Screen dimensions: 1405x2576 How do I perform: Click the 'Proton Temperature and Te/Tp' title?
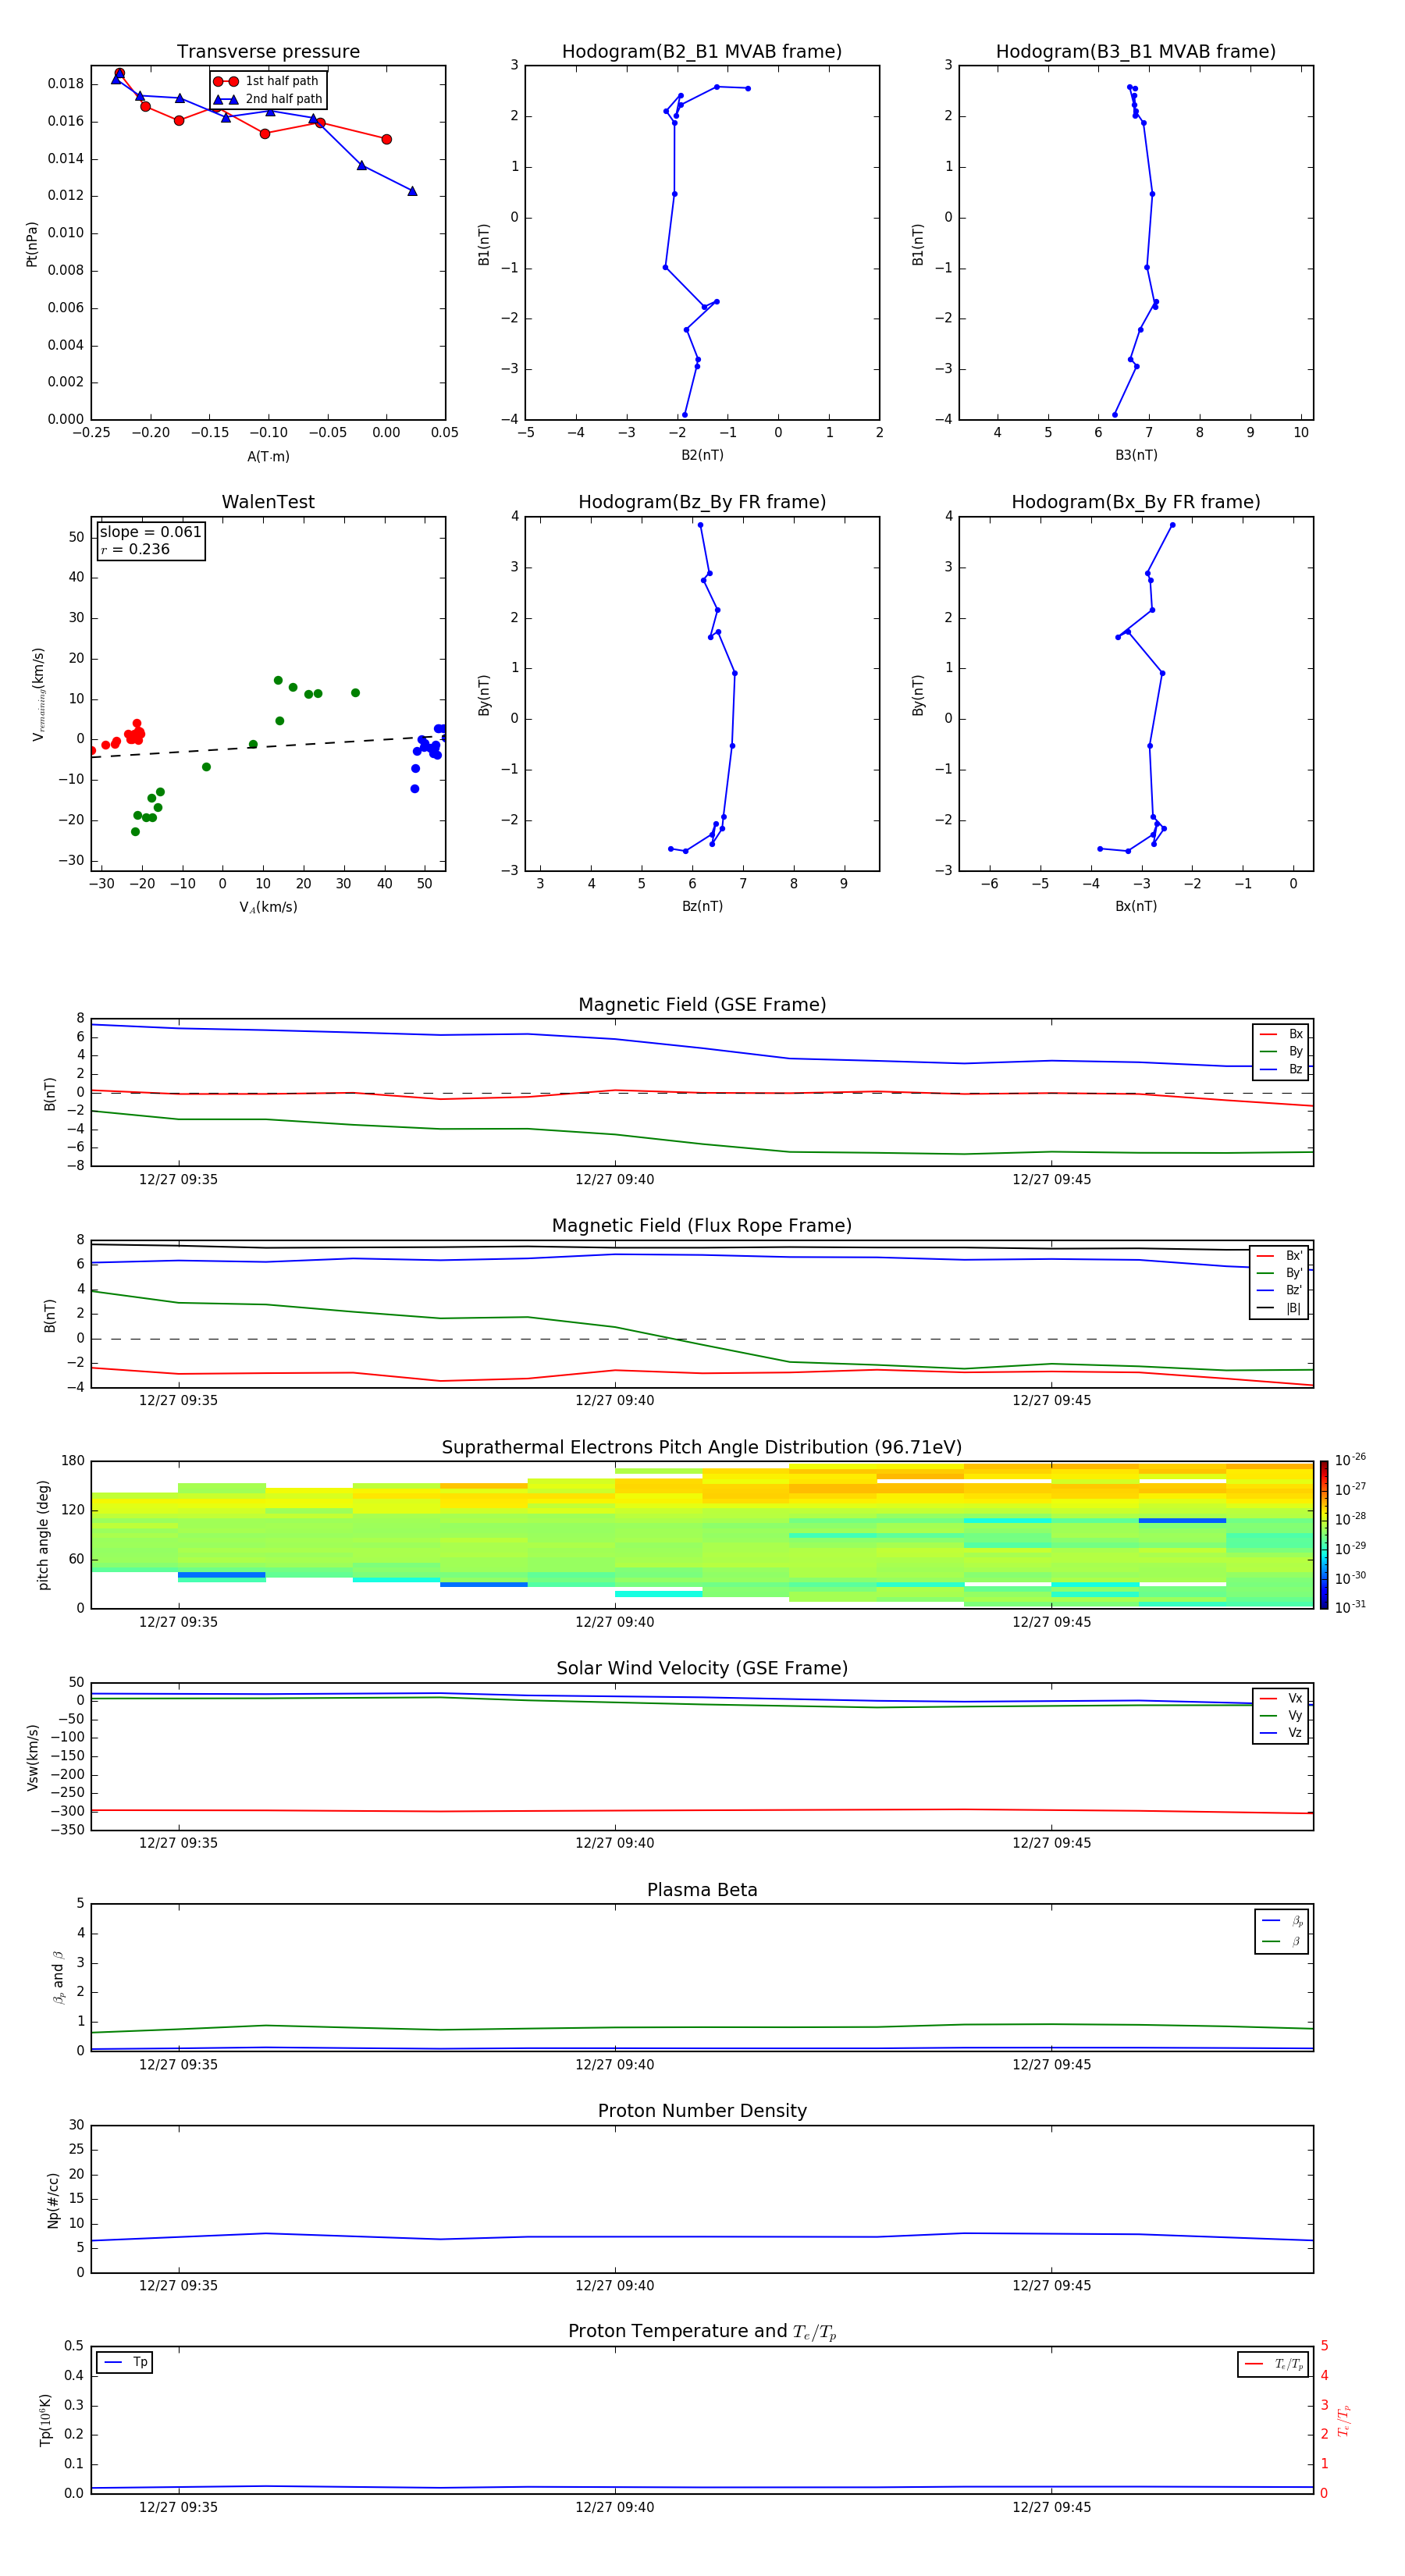702,2332
